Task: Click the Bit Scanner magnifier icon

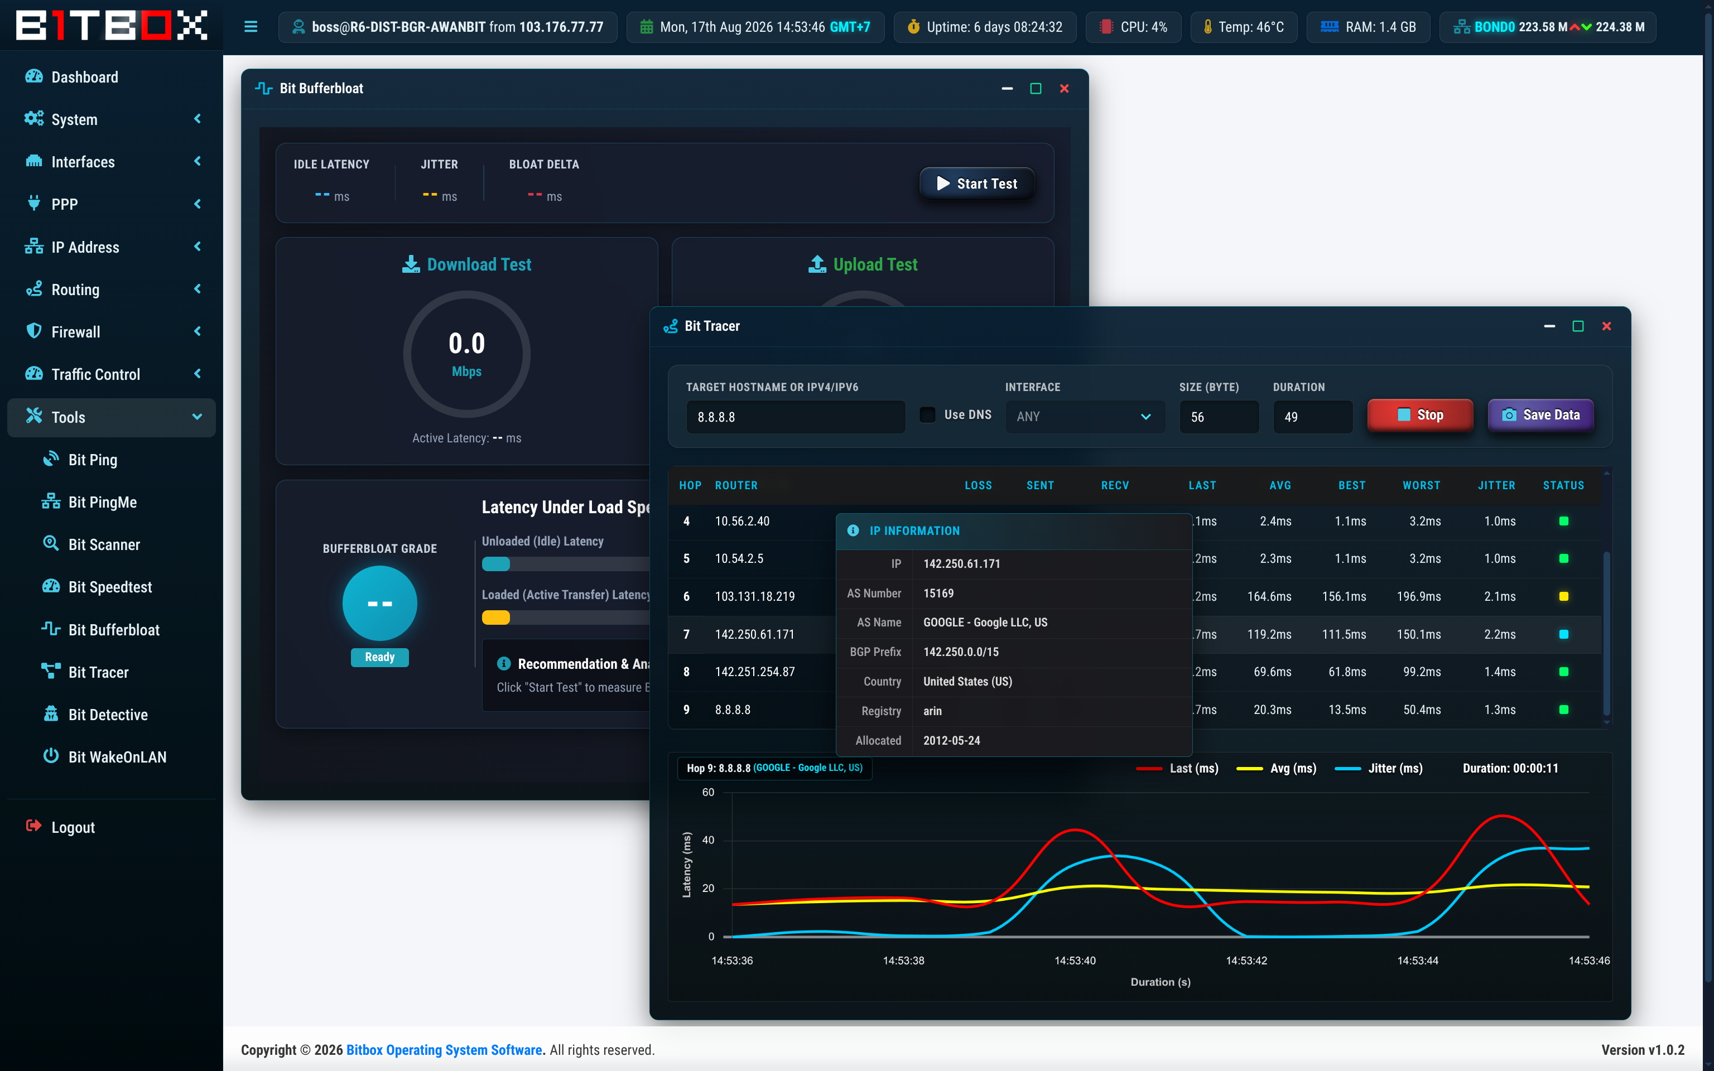Action: pos(51,543)
